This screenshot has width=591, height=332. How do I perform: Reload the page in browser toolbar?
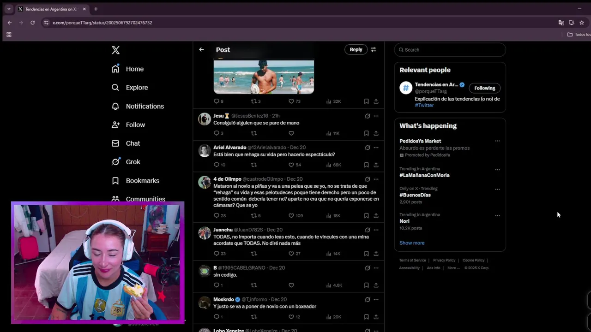pos(32,23)
